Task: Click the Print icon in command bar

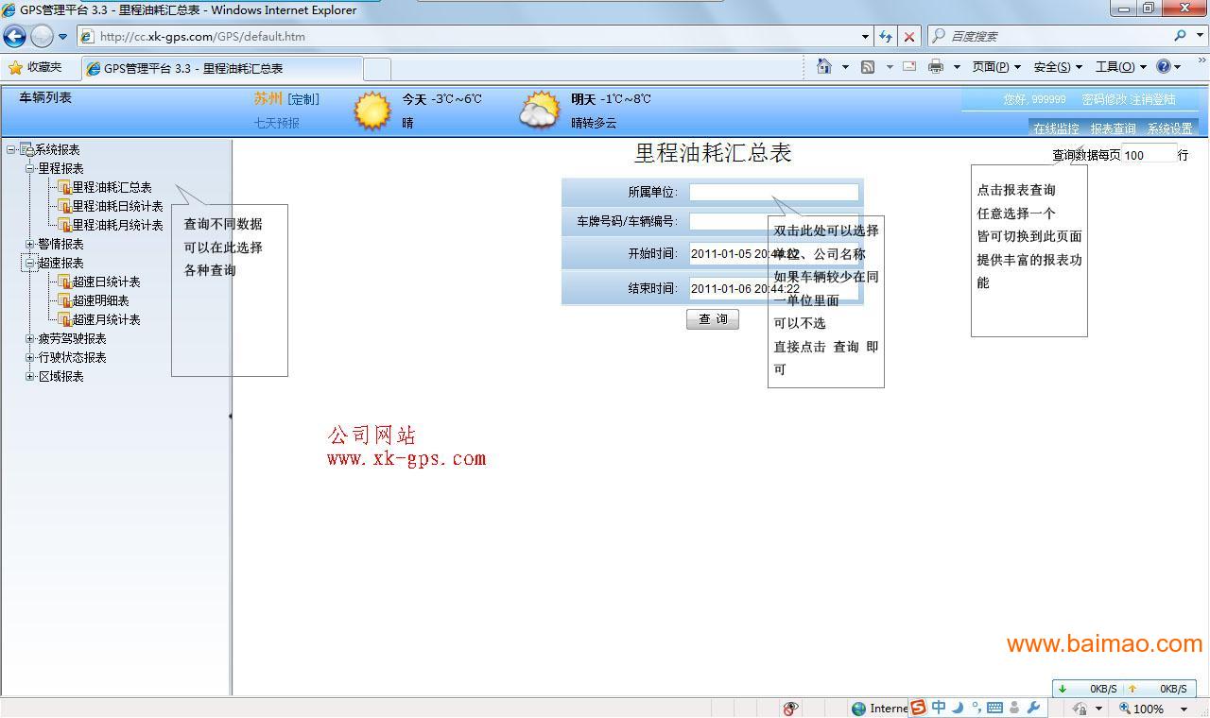Action: [936, 67]
